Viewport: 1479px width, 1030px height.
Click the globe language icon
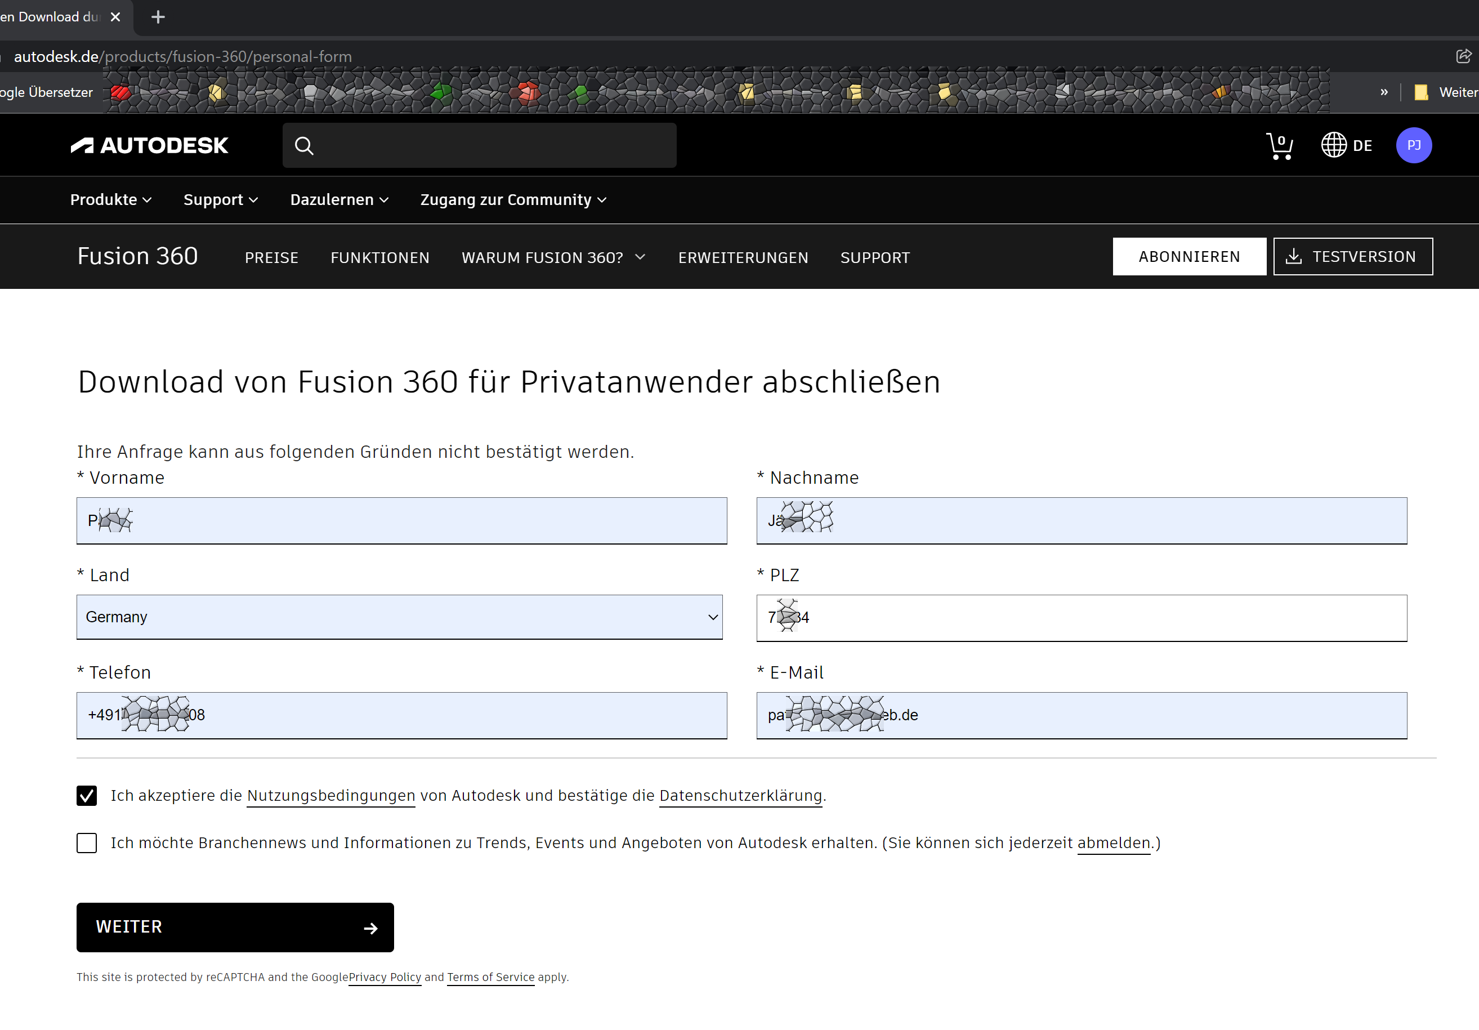(1333, 145)
